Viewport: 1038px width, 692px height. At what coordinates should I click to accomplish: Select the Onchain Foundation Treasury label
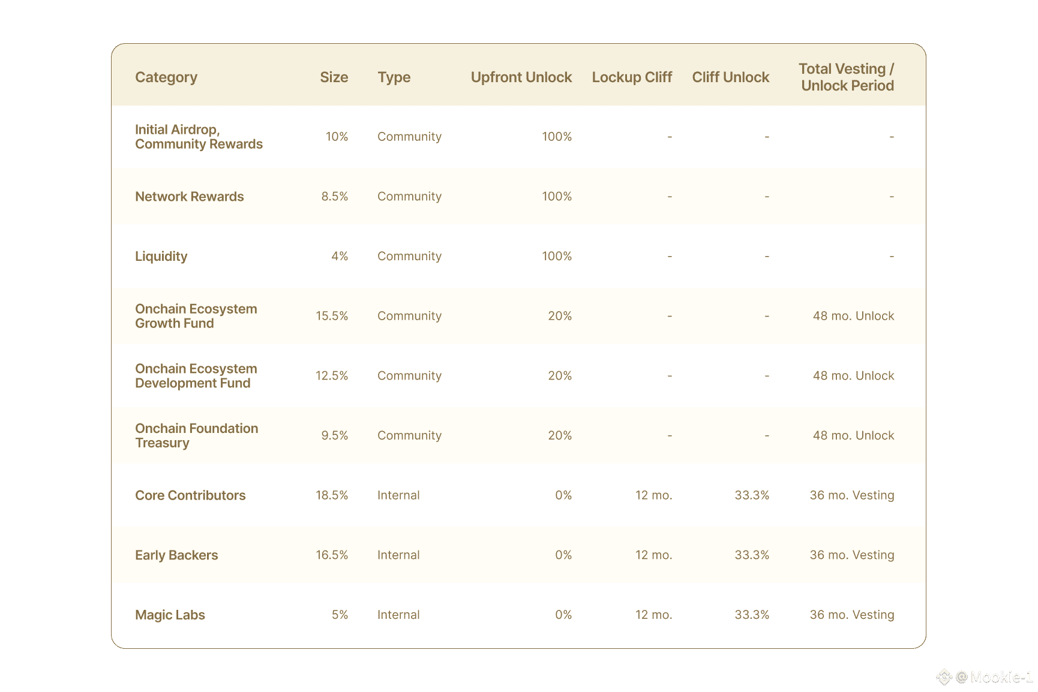(x=197, y=436)
